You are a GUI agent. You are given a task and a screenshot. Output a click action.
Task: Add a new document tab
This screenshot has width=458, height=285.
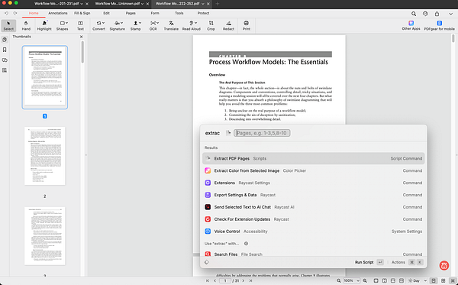click(x=217, y=4)
